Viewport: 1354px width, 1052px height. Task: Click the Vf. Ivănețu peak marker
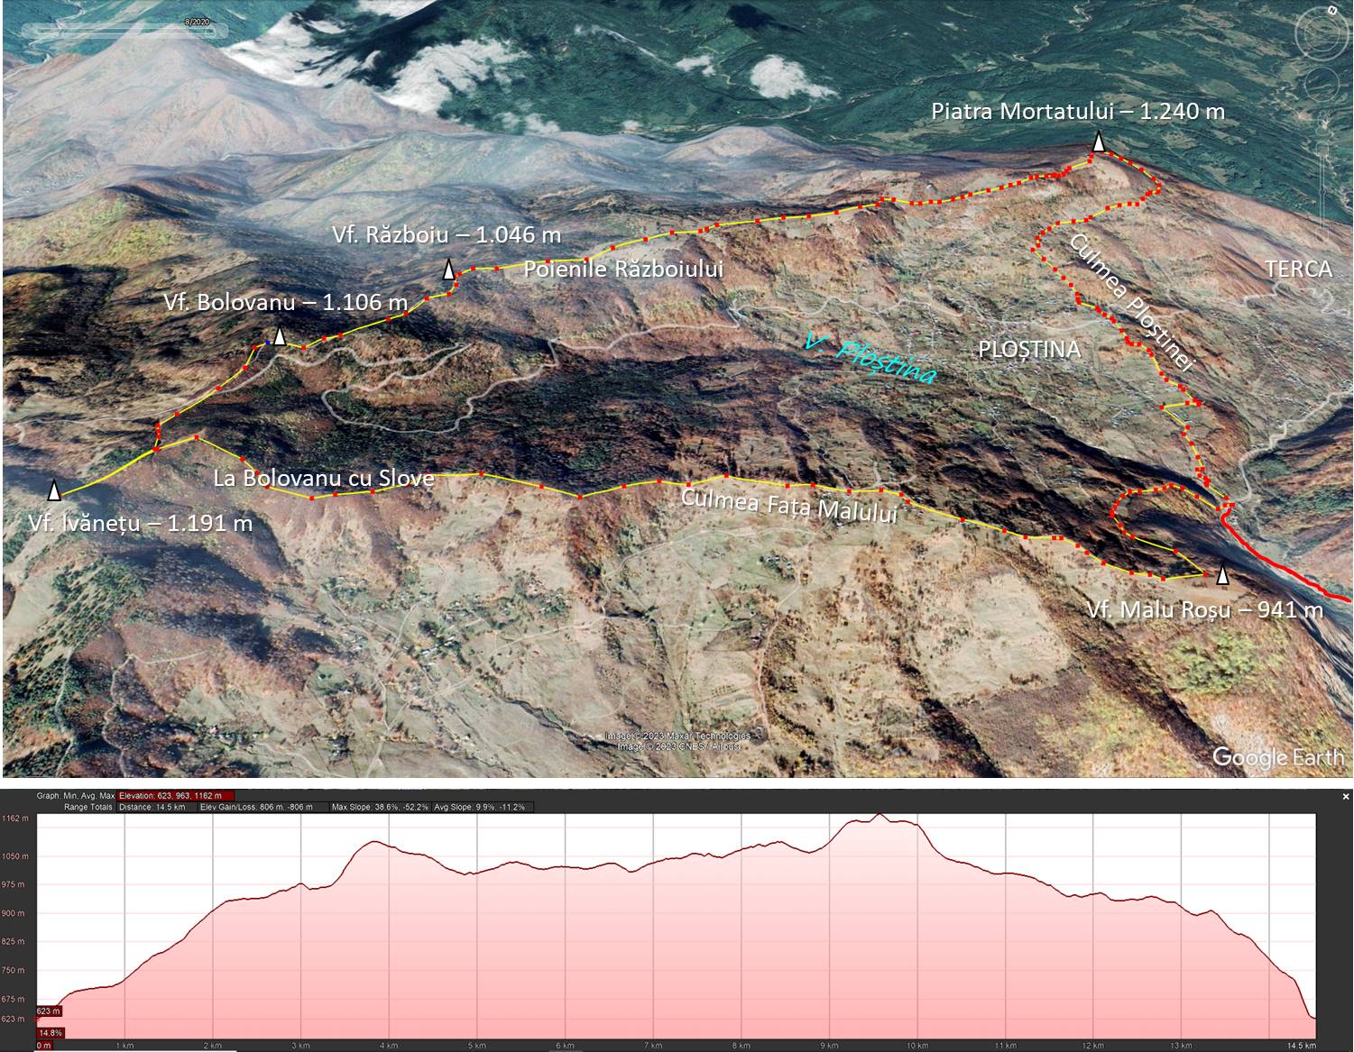point(54,490)
